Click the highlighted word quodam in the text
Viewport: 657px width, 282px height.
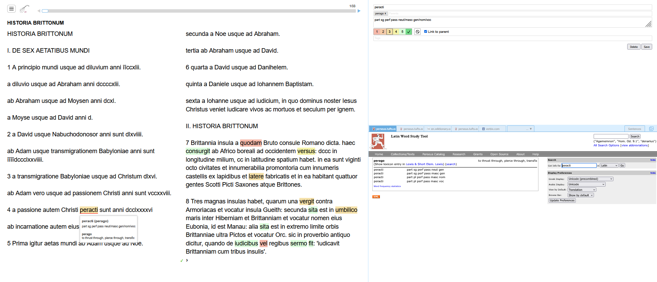(251, 143)
